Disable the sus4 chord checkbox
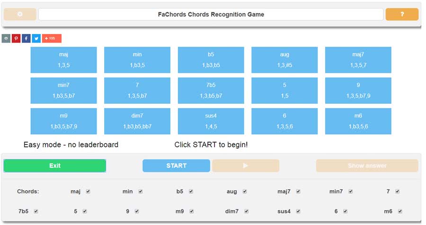 click(298, 211)
